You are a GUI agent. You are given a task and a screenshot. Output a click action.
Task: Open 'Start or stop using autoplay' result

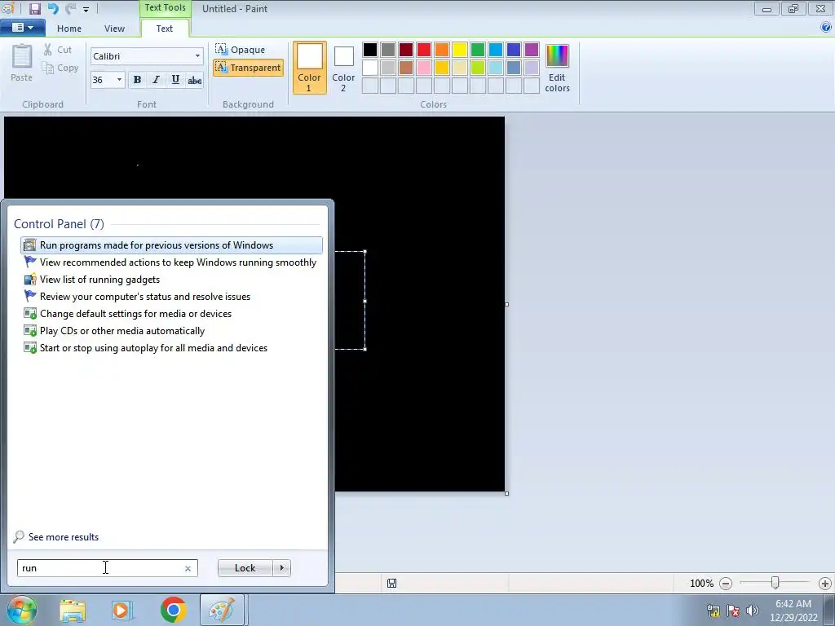(x=171, y=347)
